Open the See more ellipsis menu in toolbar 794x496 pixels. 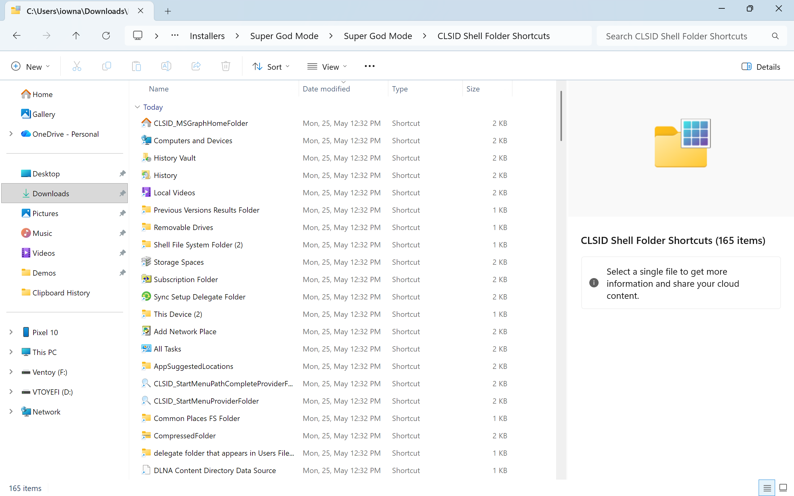coord(369,66)
